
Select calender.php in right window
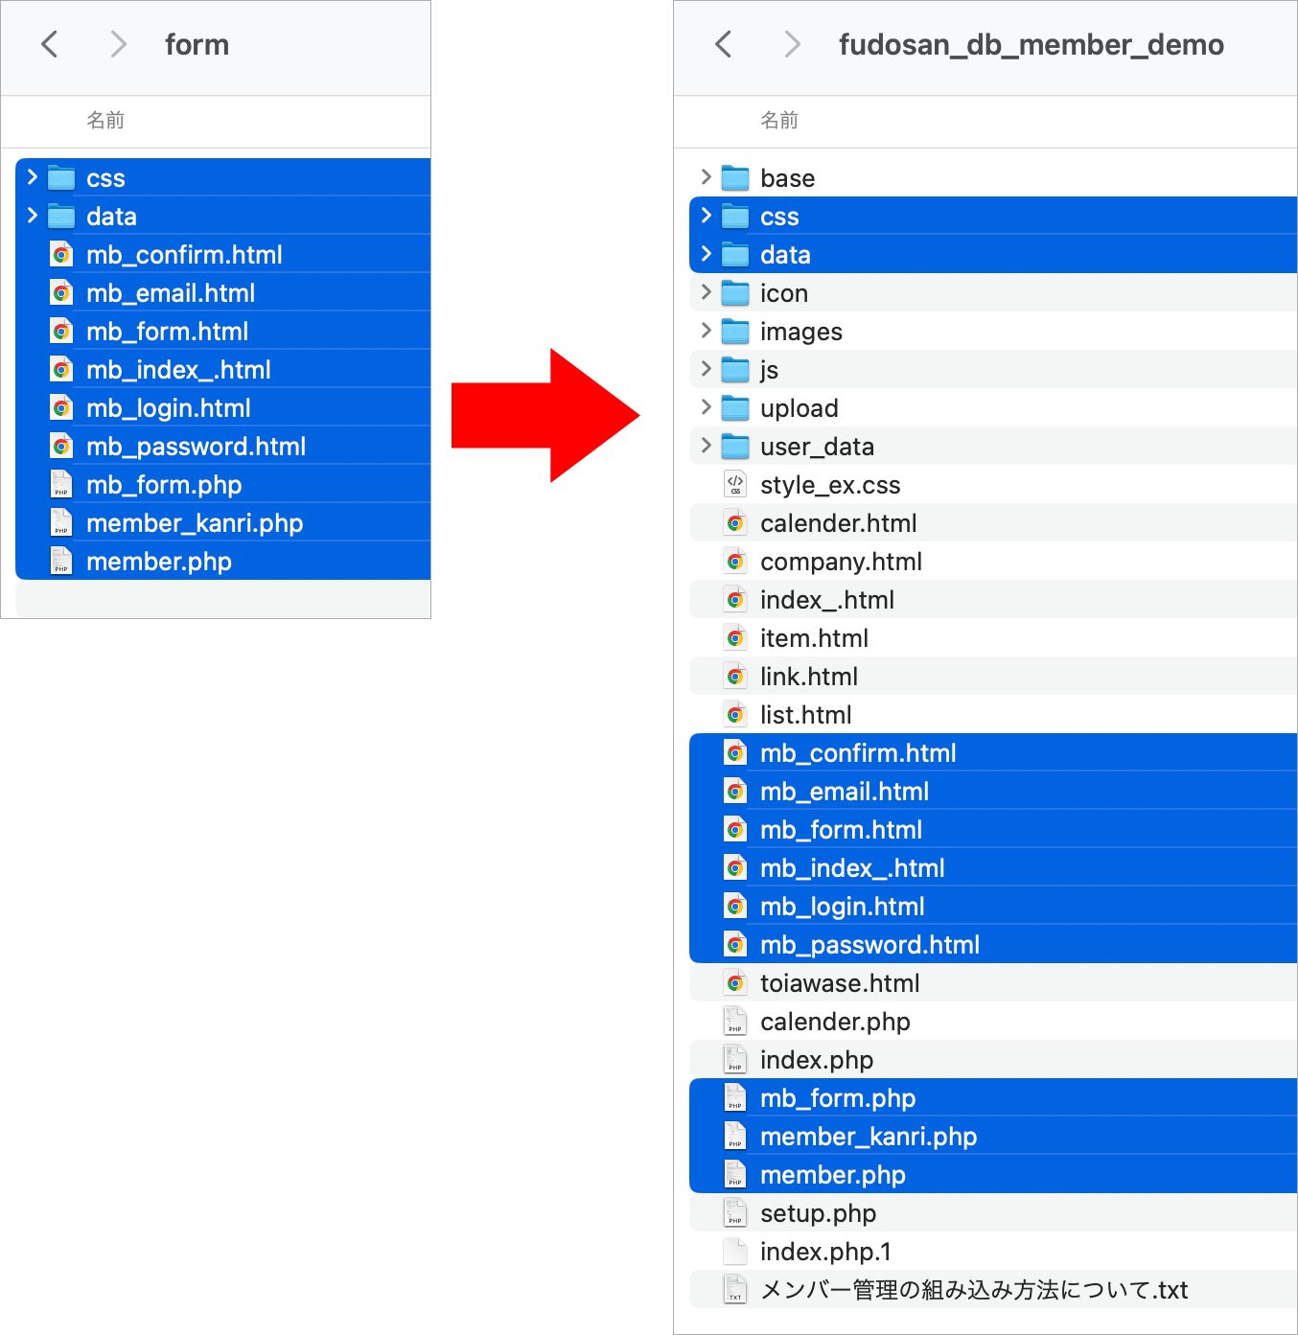[x=835, y=1022]
